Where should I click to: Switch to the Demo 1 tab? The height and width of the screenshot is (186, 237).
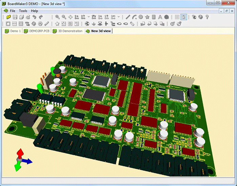tap(13, 31)
